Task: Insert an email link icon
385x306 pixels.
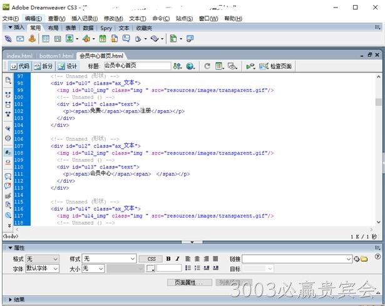Action: point(20,39)
